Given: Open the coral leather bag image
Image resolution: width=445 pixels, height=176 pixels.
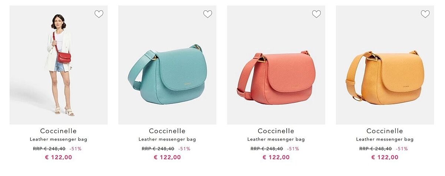Looking at the screenshot, I should pos(276,65).
